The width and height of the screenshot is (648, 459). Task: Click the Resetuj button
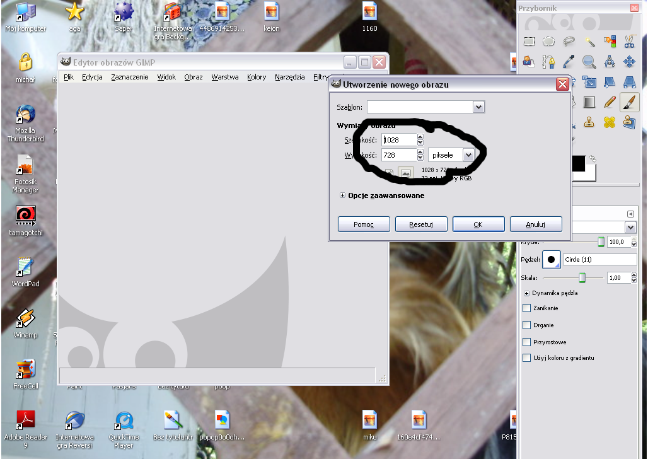coord(421,224)
